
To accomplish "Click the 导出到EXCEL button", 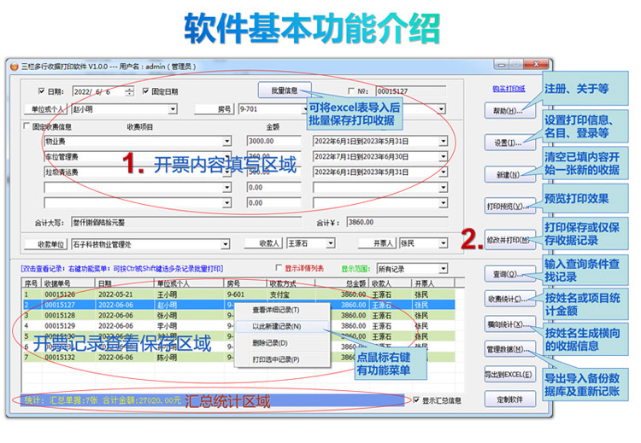I will [x=508, y=375].
